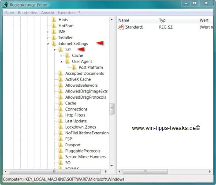Select the HotStart folder icon
The height and width of the screenshot is (185, 216).
click(x=54, y=26)
